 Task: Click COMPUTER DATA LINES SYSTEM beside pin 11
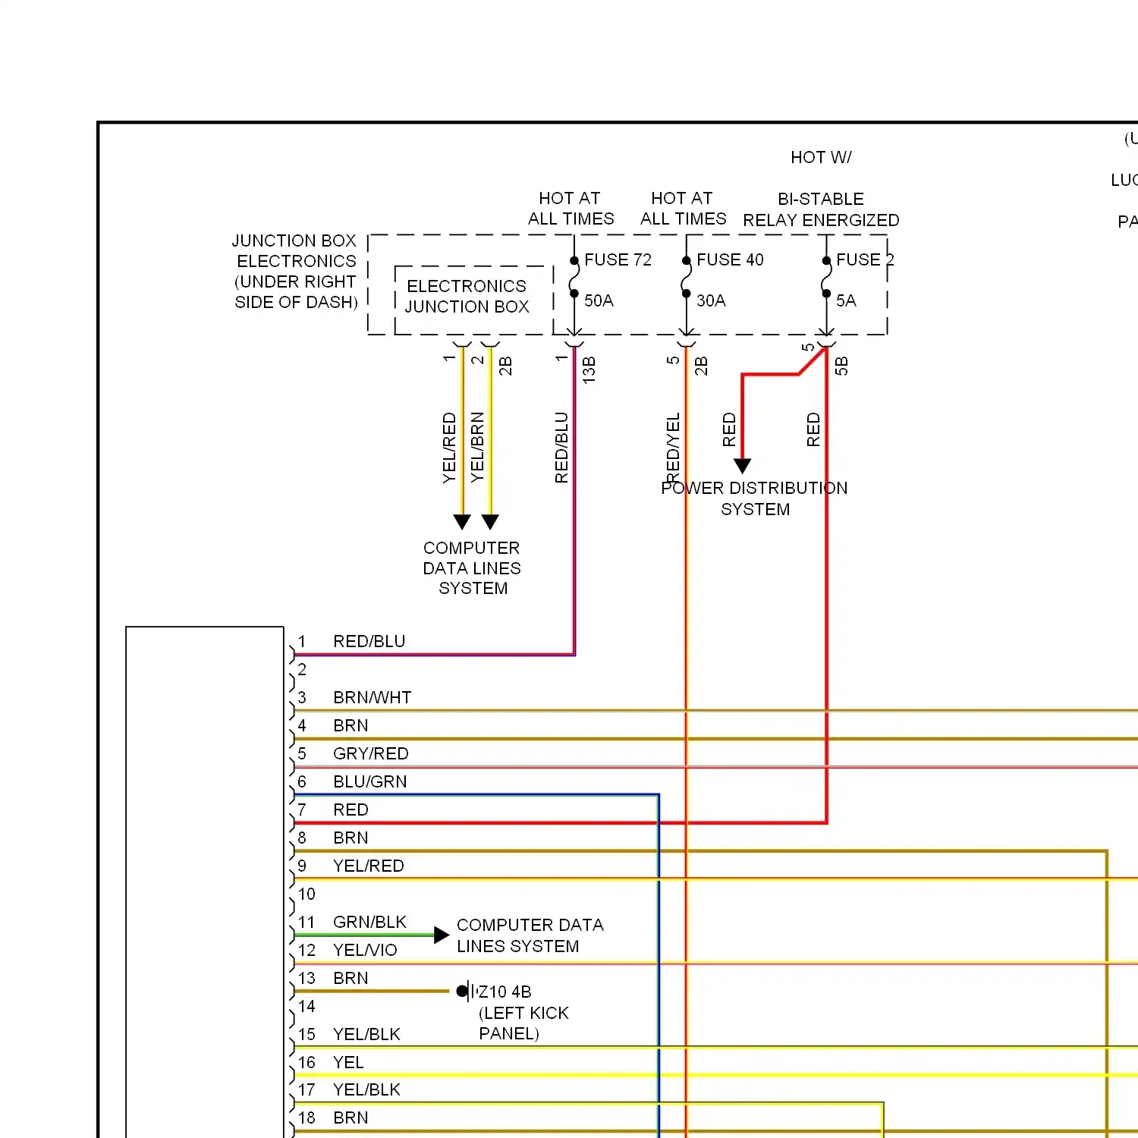pos(530,935)
